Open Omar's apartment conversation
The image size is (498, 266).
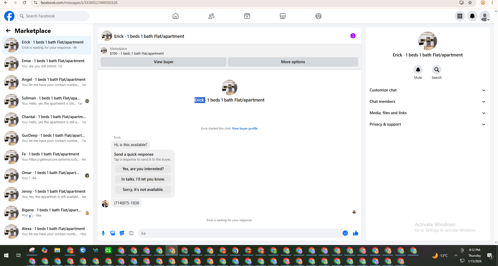click(x=47, y=176)
